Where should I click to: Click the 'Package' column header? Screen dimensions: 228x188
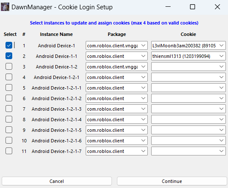(117, 34)
